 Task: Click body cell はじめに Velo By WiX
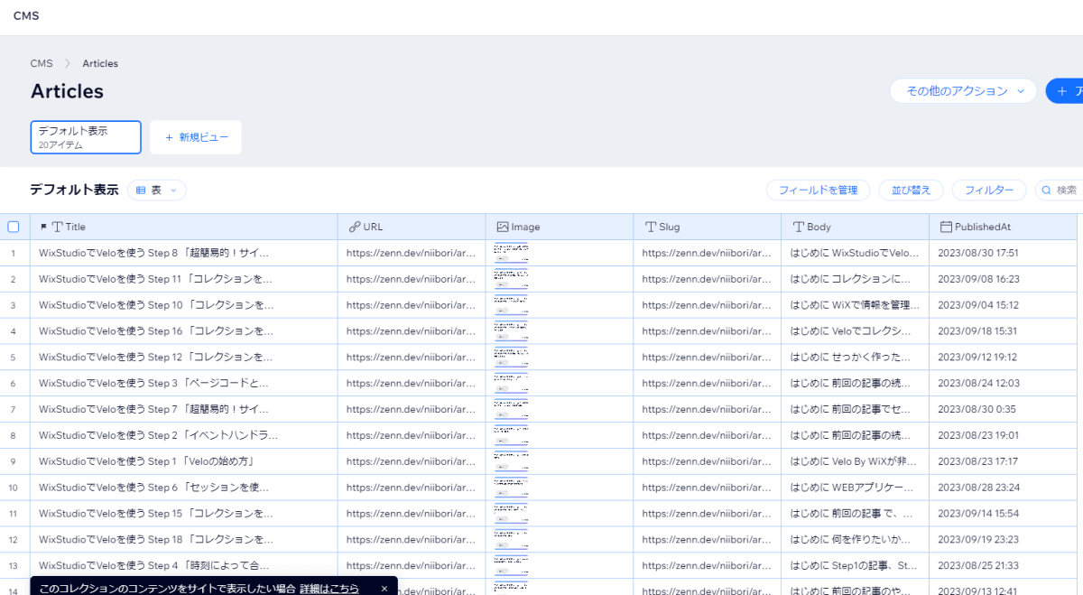pos(856,461)
